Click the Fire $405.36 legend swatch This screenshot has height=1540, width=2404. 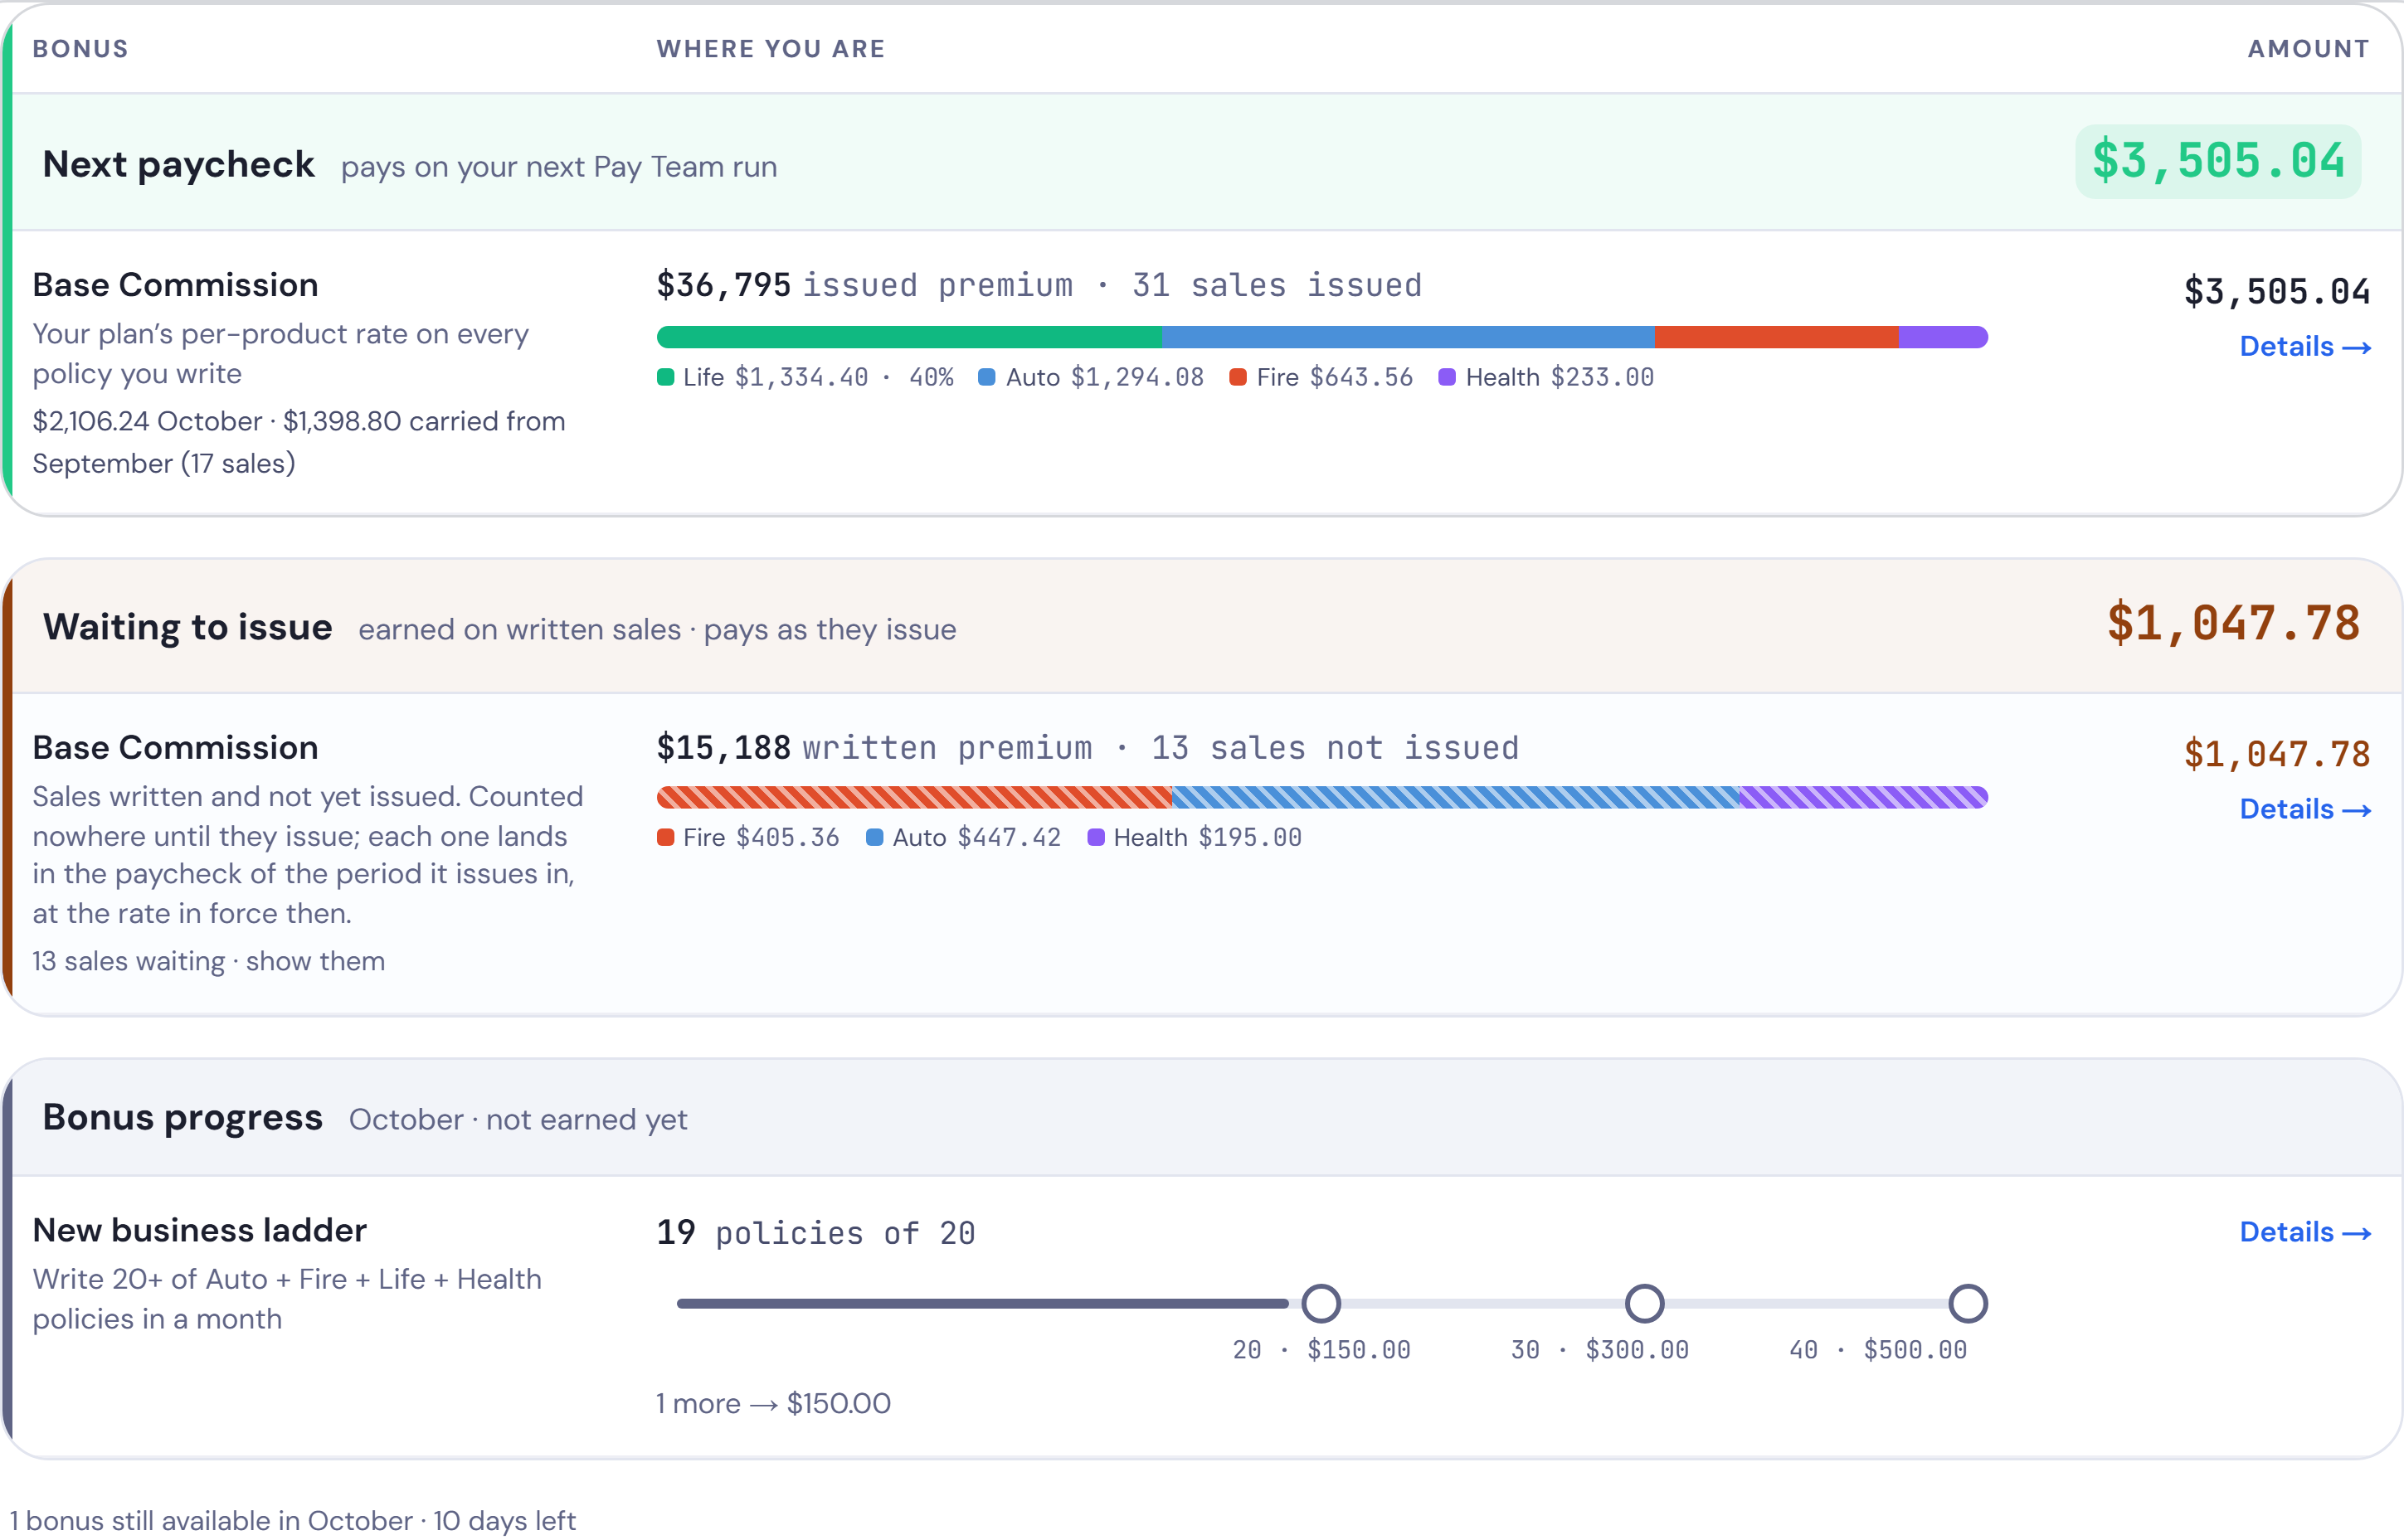(x=665, y=837)
